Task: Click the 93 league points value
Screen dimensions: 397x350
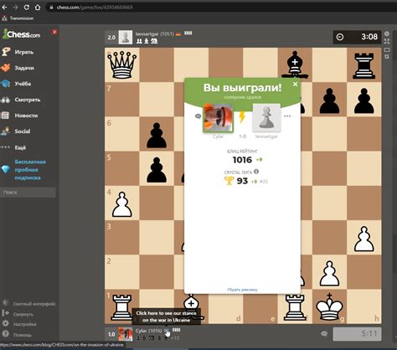Action: pyautogui.click(x=242, y=181)
